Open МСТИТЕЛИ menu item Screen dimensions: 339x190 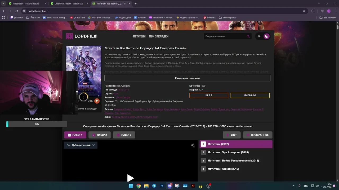(139, 36)
